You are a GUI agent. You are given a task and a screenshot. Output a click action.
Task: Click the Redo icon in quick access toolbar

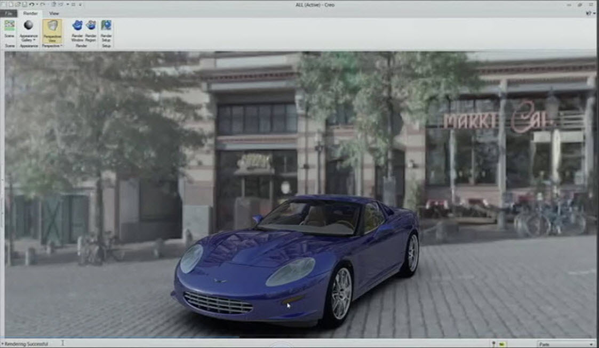coord(42,5)
